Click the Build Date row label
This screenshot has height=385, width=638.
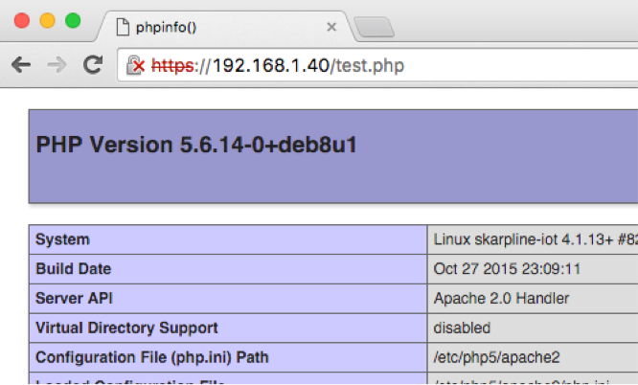74,269
